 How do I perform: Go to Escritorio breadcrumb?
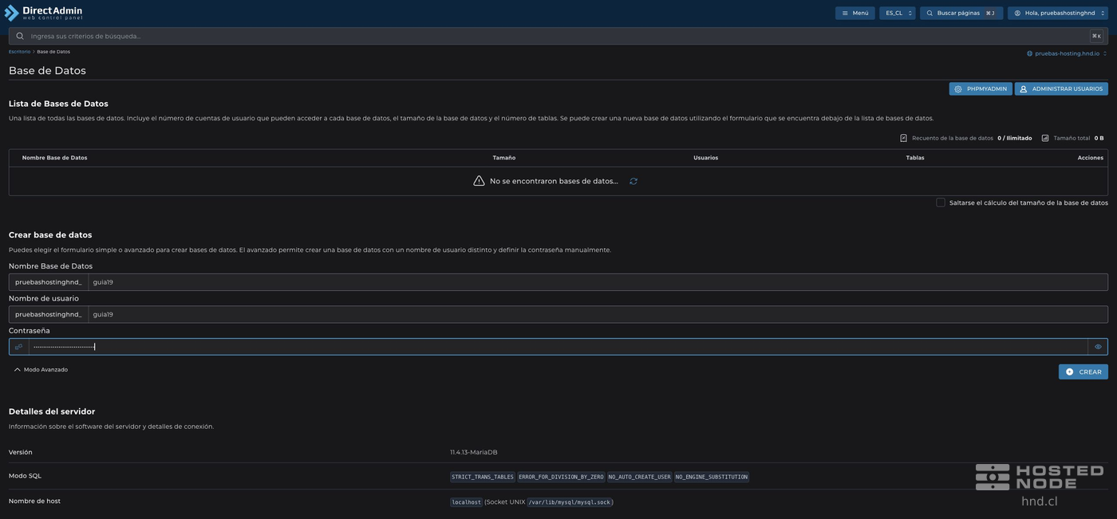(x=19, y=52)
